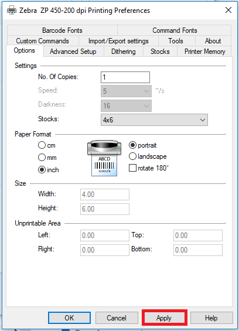Click the OK button
The width and height of the screenshot is (239, 331).
click(69, 318)
